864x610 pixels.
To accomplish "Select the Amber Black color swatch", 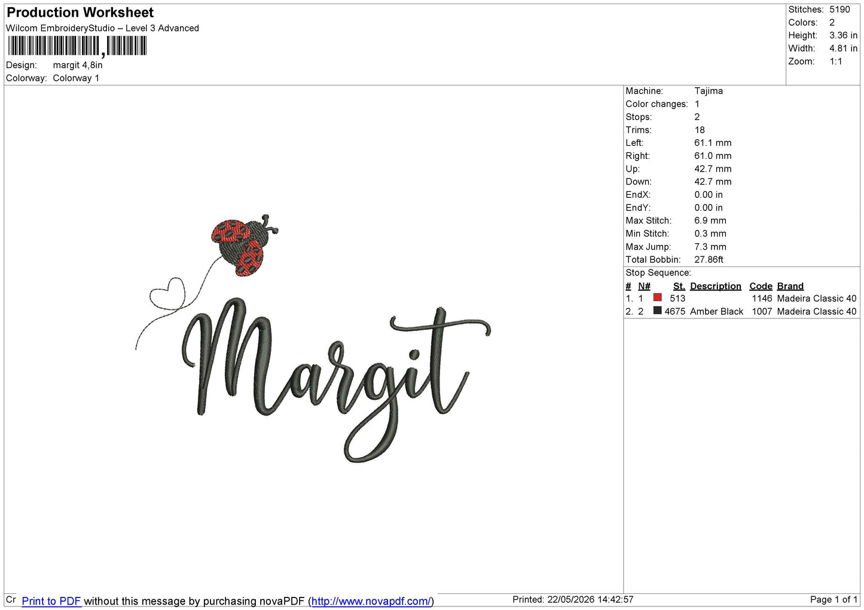I will tap(658, 311).
